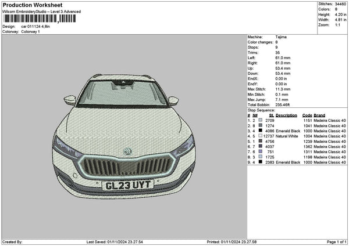349x246 pixels.
Task: Click the Min Stitch value '0.1 mm'
Action: click(282, 95)
